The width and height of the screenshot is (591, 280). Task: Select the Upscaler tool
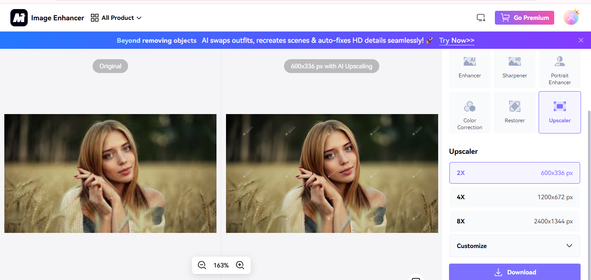559,112
